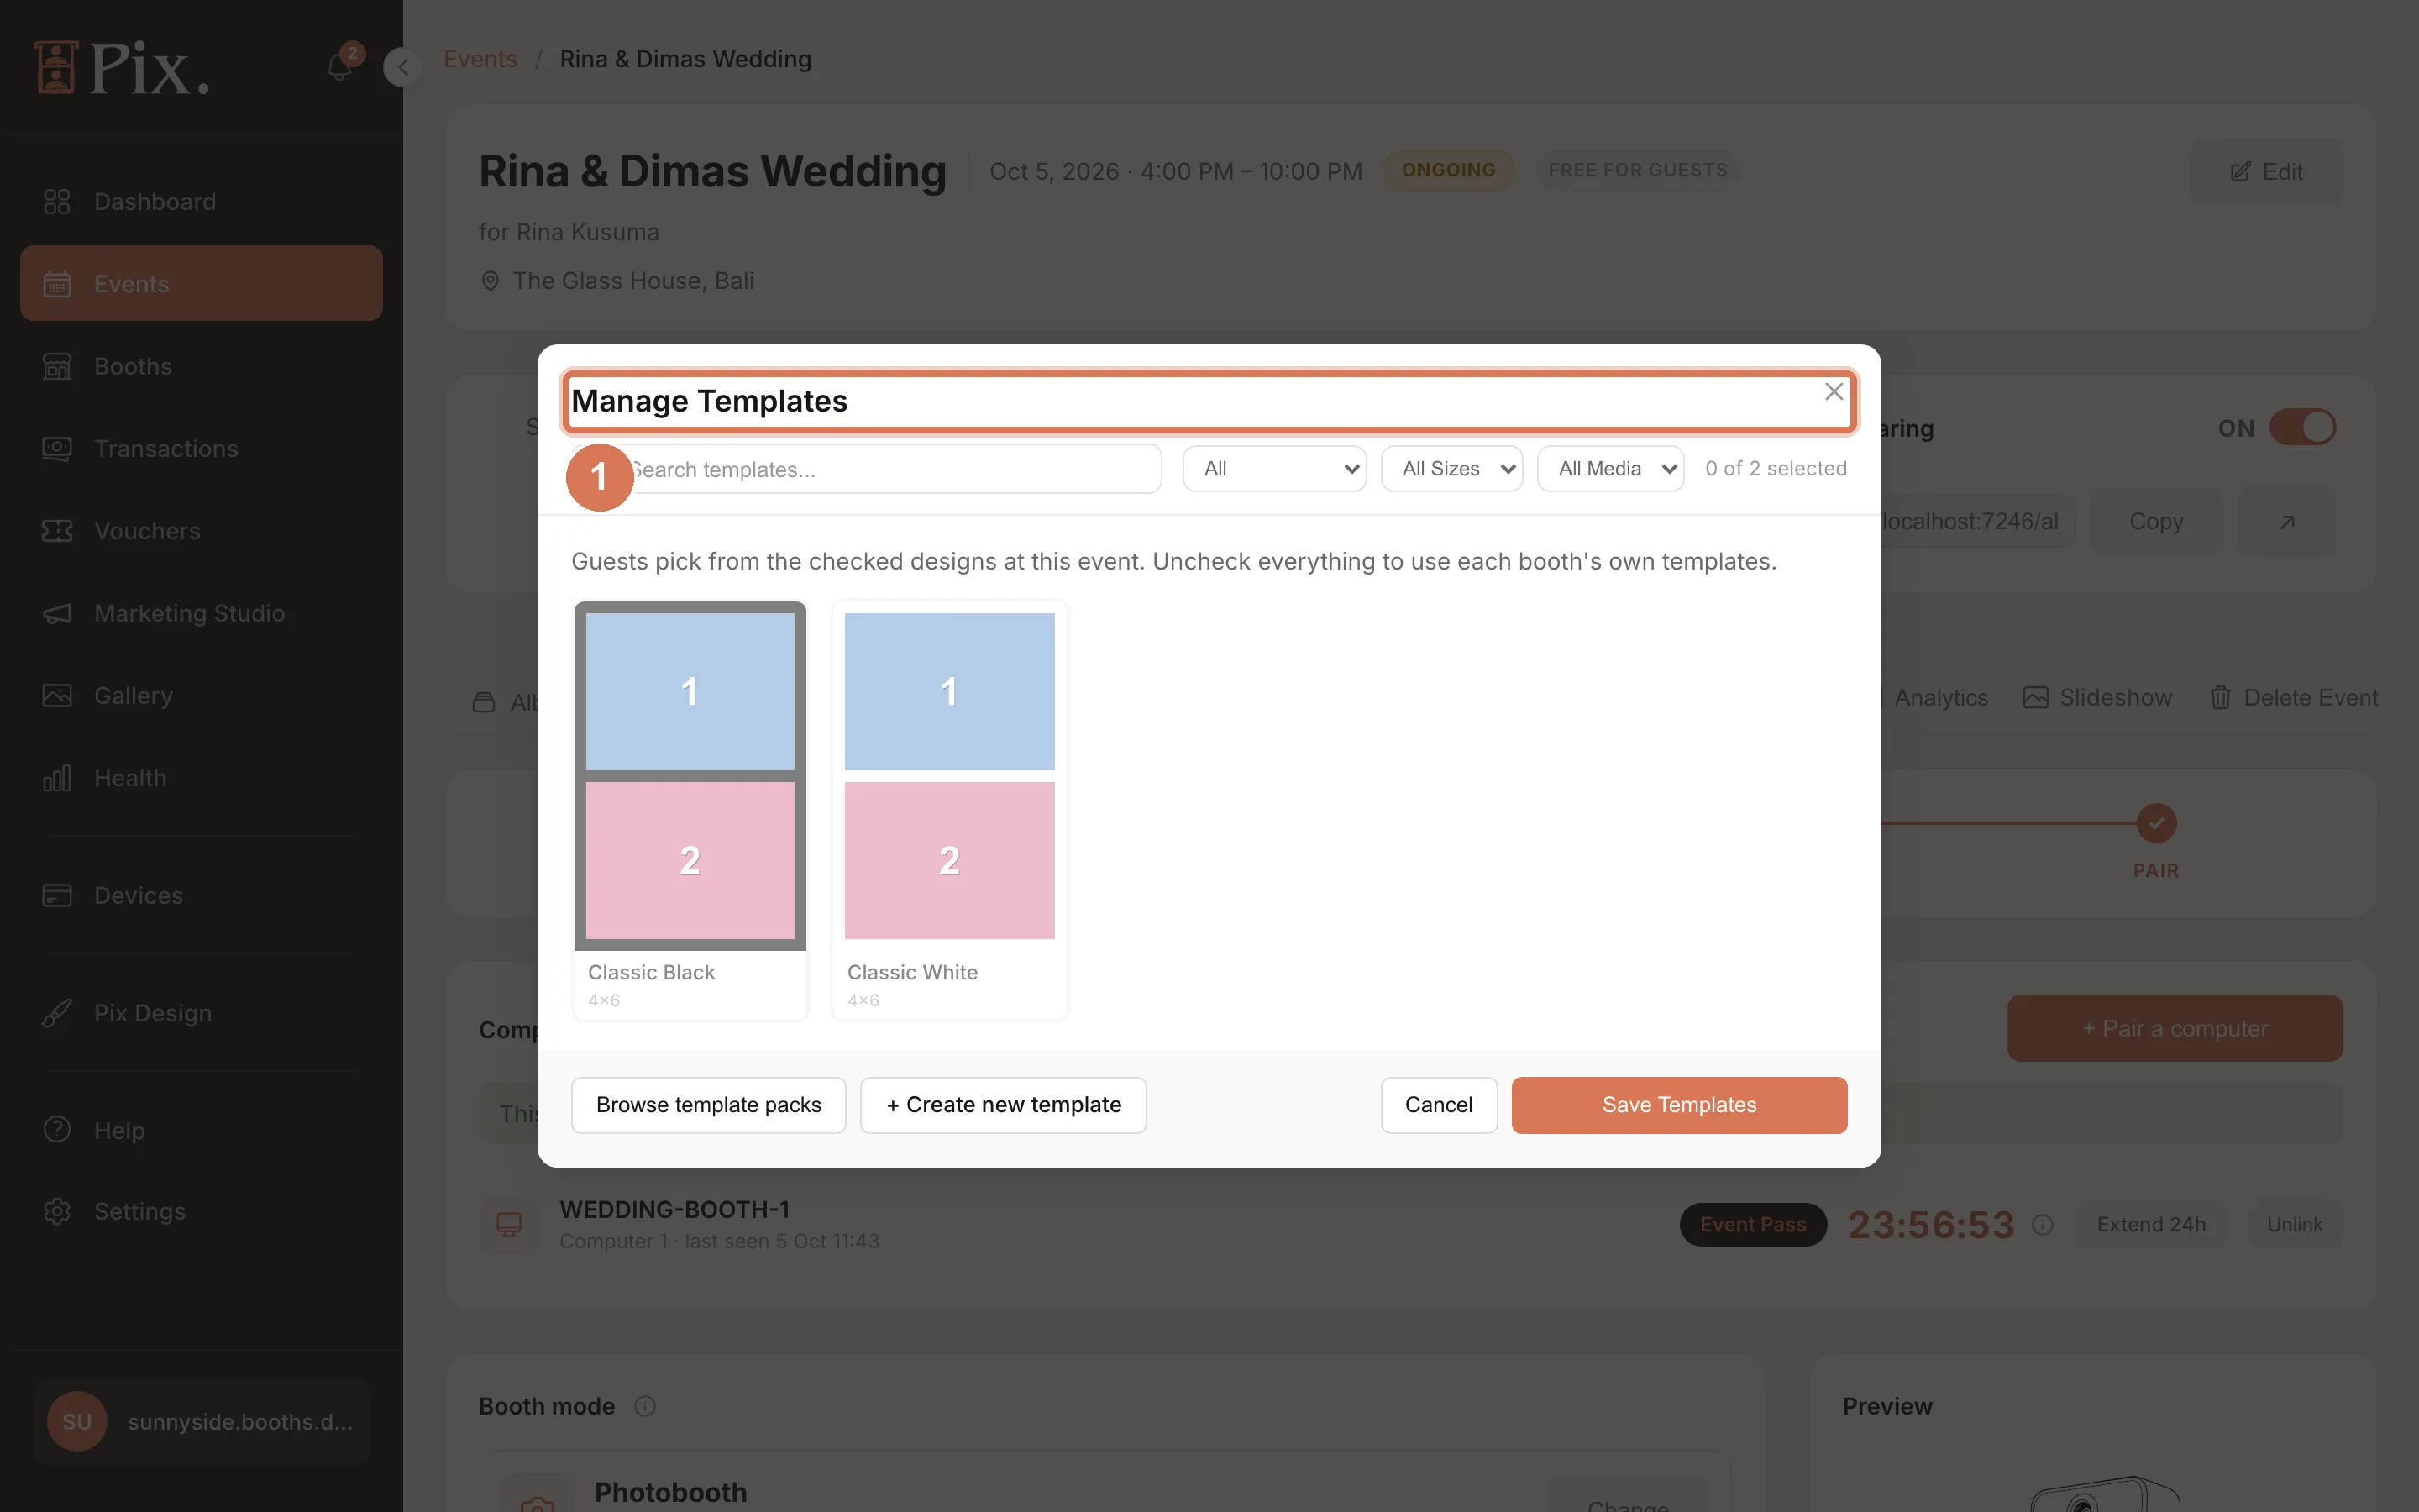Open the Analytics tab
The image size is (2419, 1512).
[1940, 698]
